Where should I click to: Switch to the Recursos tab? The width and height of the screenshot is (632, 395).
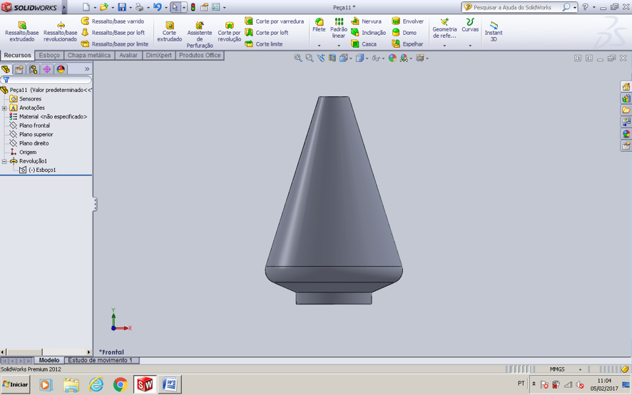coord(17,55)
